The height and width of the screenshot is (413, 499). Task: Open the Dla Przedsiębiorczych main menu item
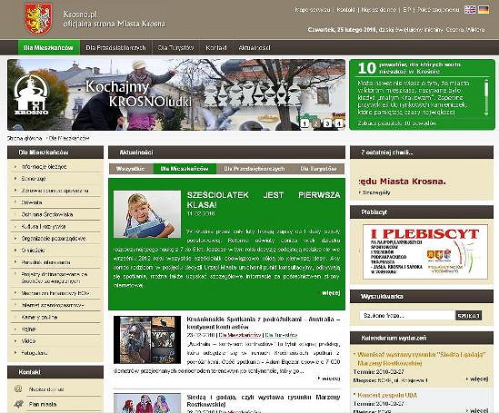pyautogui.click(x=115, y=47)
